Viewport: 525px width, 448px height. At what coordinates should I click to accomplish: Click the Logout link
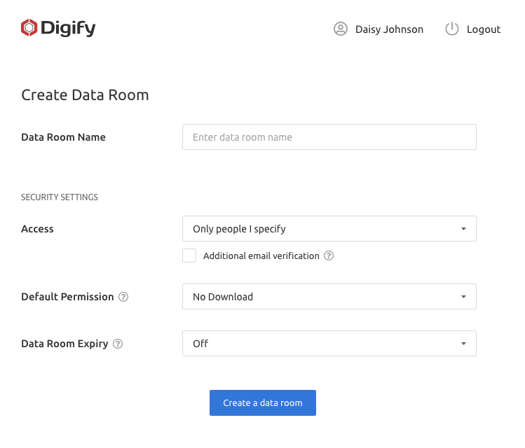click(483, 29)
